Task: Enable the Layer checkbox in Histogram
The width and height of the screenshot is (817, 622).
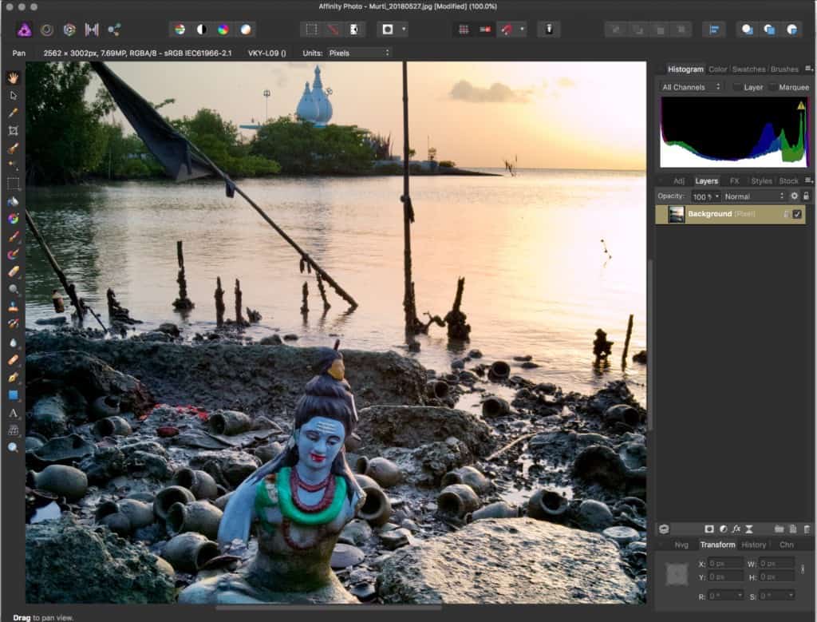Action: point(736,87)
